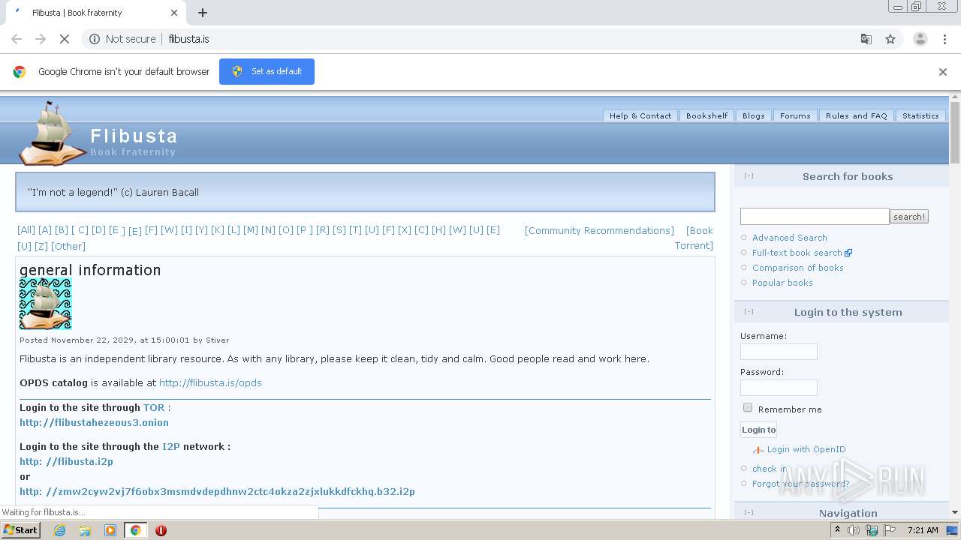Click the red stop-sign taskbar icon

pyautogui.click(x=161, y=530)
